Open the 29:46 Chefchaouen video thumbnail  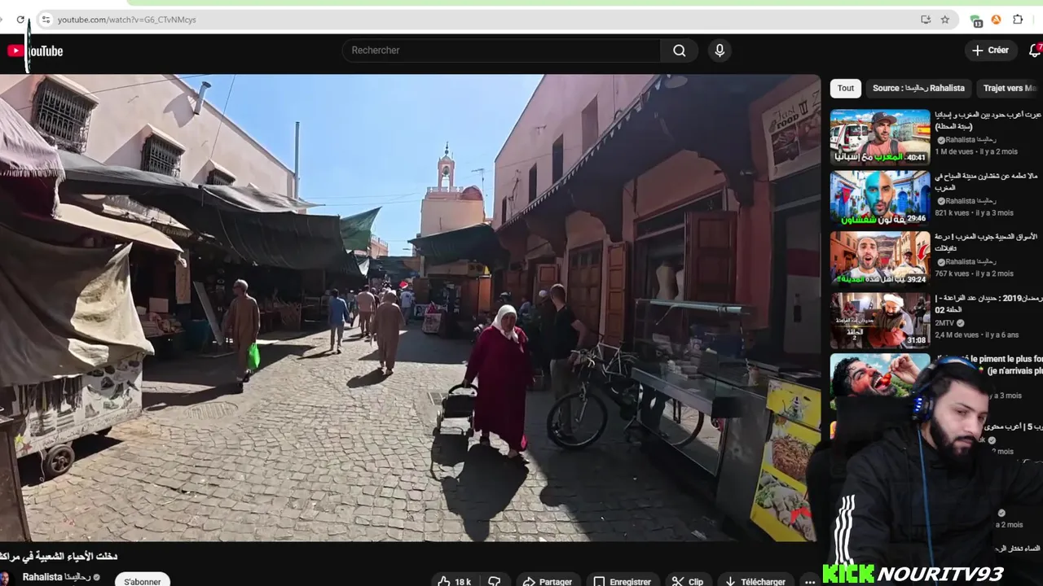pyautogui.click(x=880, y=198)
